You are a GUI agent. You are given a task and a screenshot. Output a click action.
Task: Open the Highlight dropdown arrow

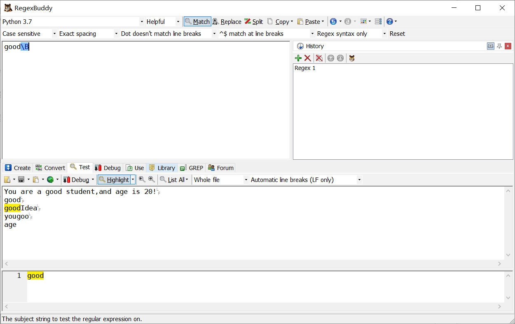133,179
